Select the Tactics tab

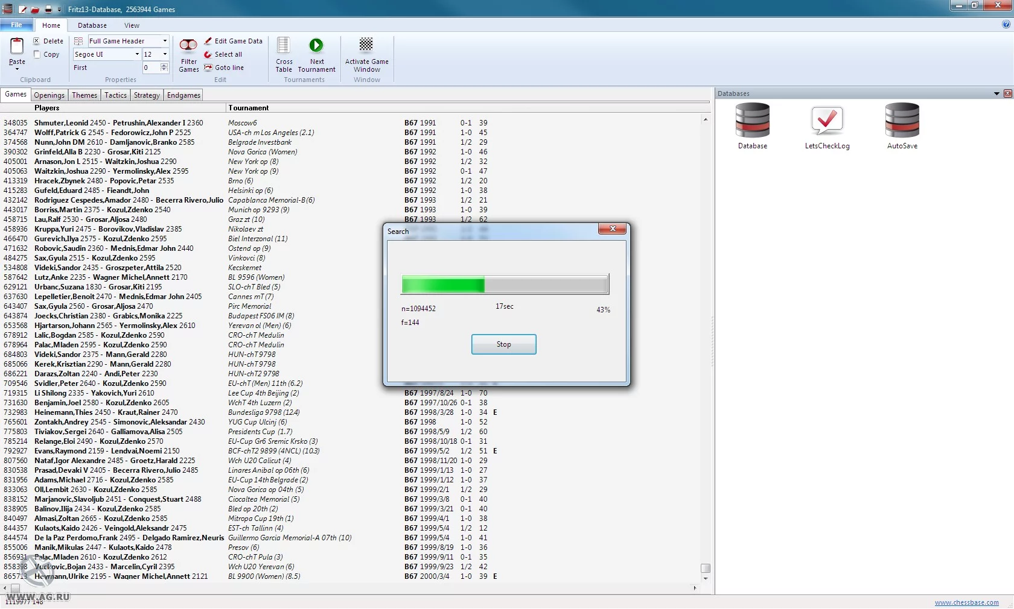click(115, 95)
